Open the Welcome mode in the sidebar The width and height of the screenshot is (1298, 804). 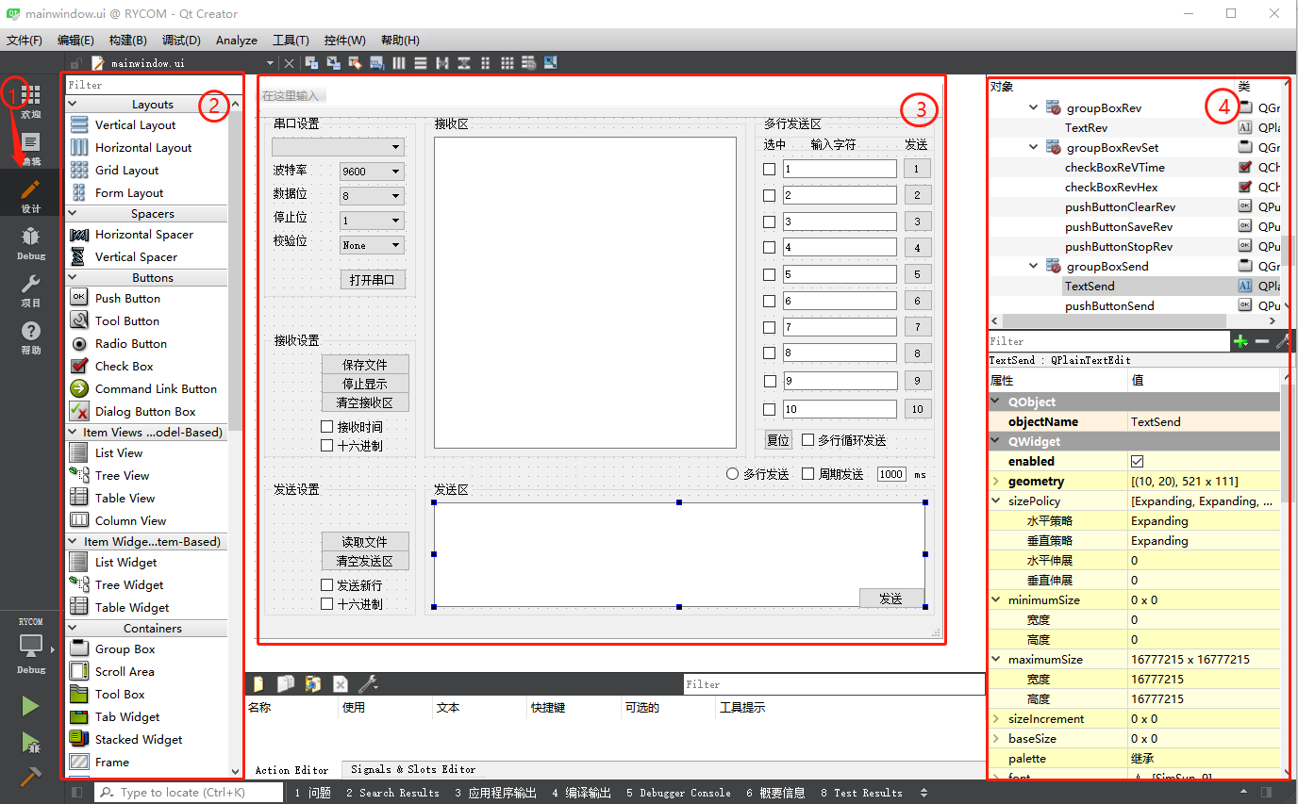tap(30, 100)
